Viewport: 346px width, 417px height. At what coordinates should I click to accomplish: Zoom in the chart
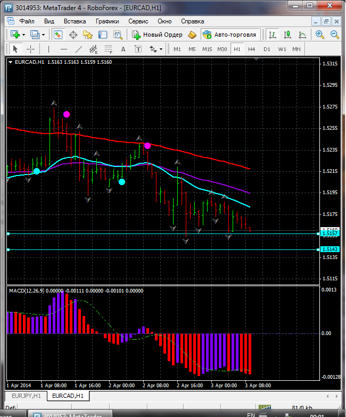pos(319,35)
